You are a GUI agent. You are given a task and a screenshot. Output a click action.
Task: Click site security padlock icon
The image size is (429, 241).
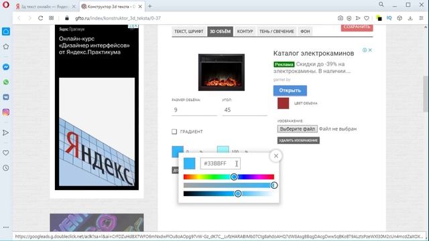[x=67, y=18]
